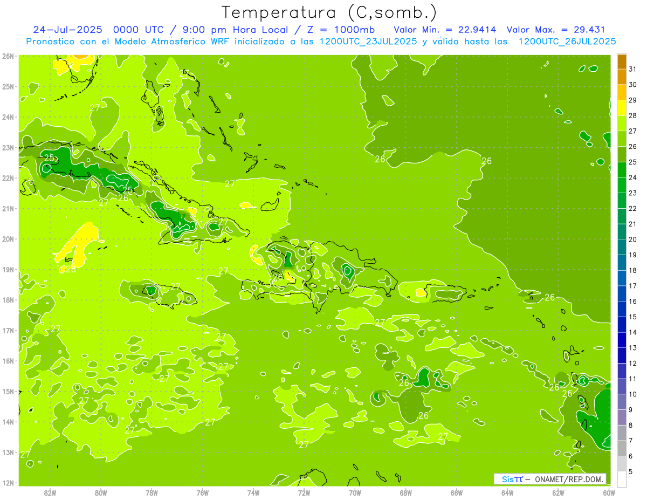Click the '15N' latitude axis label
Image resolution: width=647 pixels, height=500 pixels.
(x=8, y=392)
